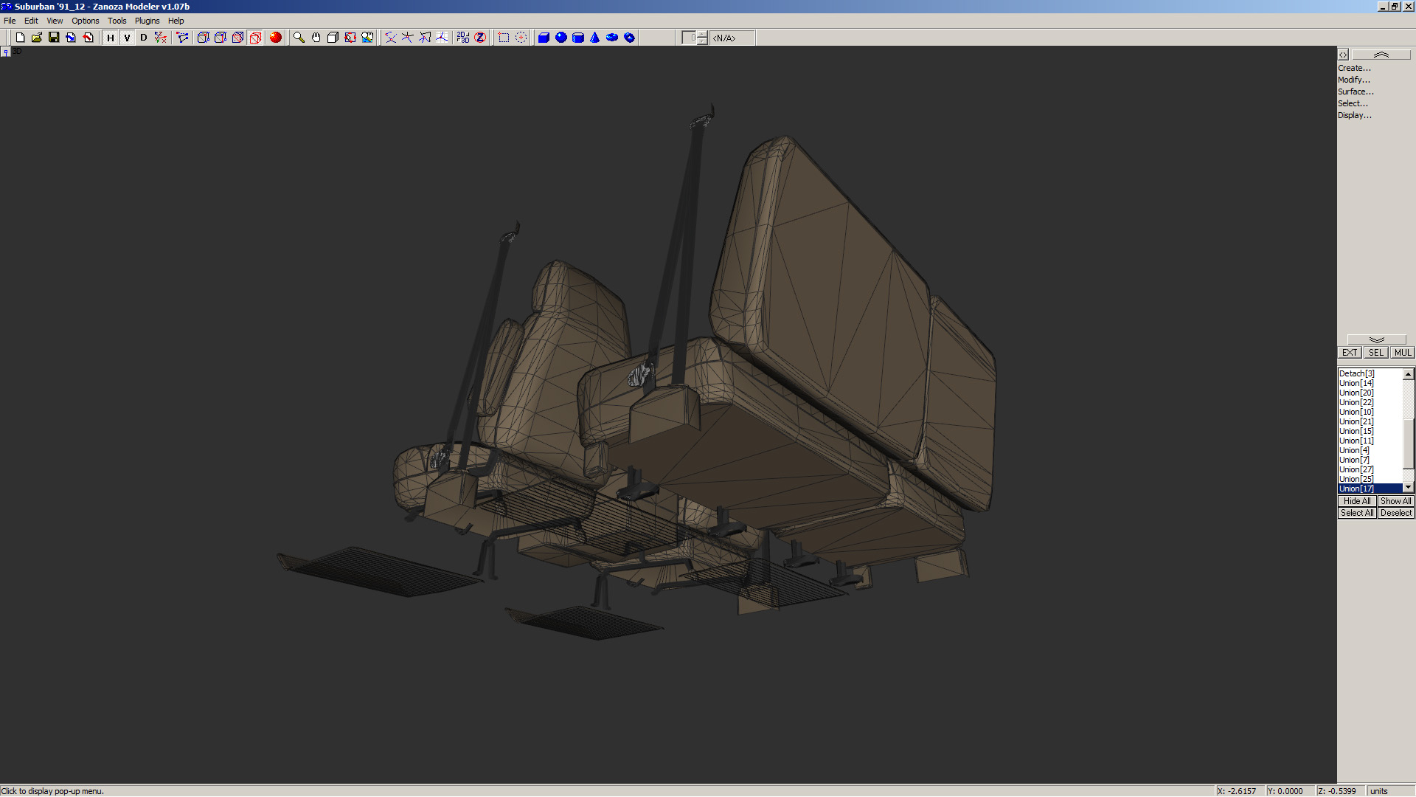
Task: Expand the Select... command group
Action: (1353, 103)
